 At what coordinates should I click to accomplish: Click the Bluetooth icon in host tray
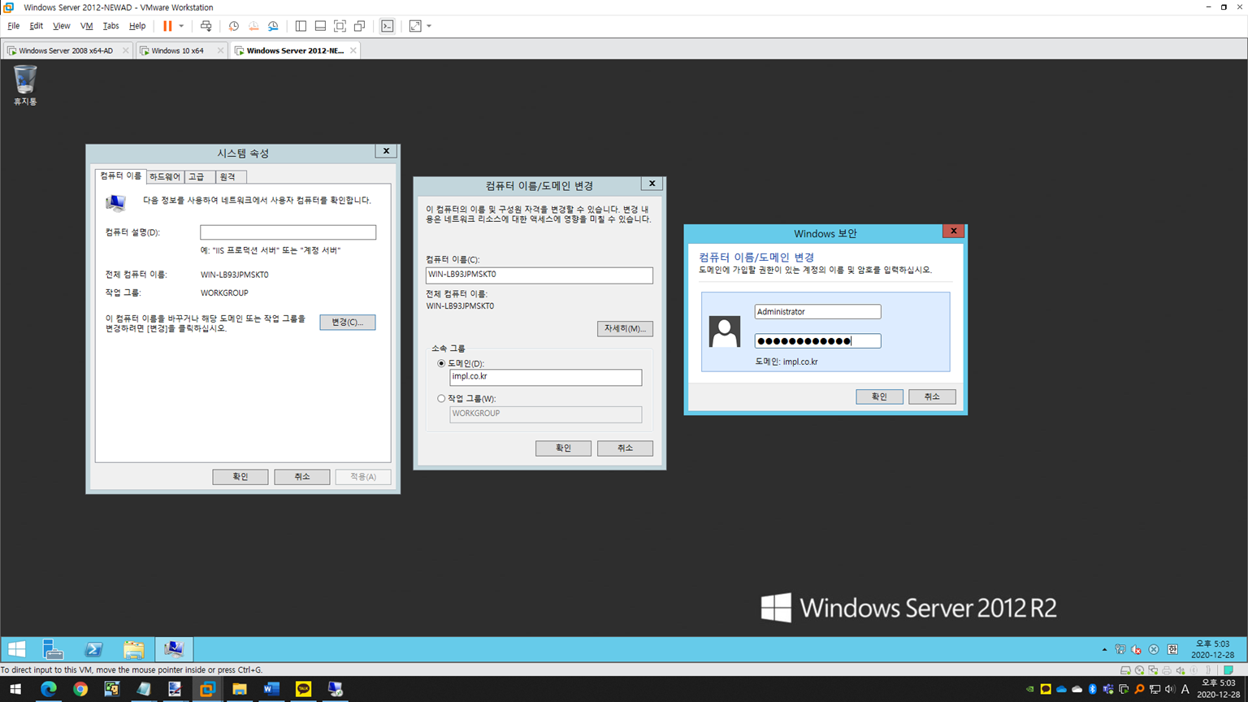point(1093,689)
